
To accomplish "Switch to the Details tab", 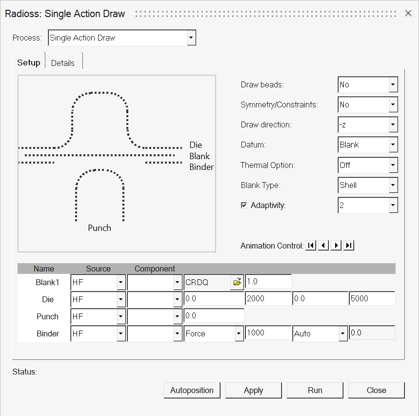I will [63, 63].
